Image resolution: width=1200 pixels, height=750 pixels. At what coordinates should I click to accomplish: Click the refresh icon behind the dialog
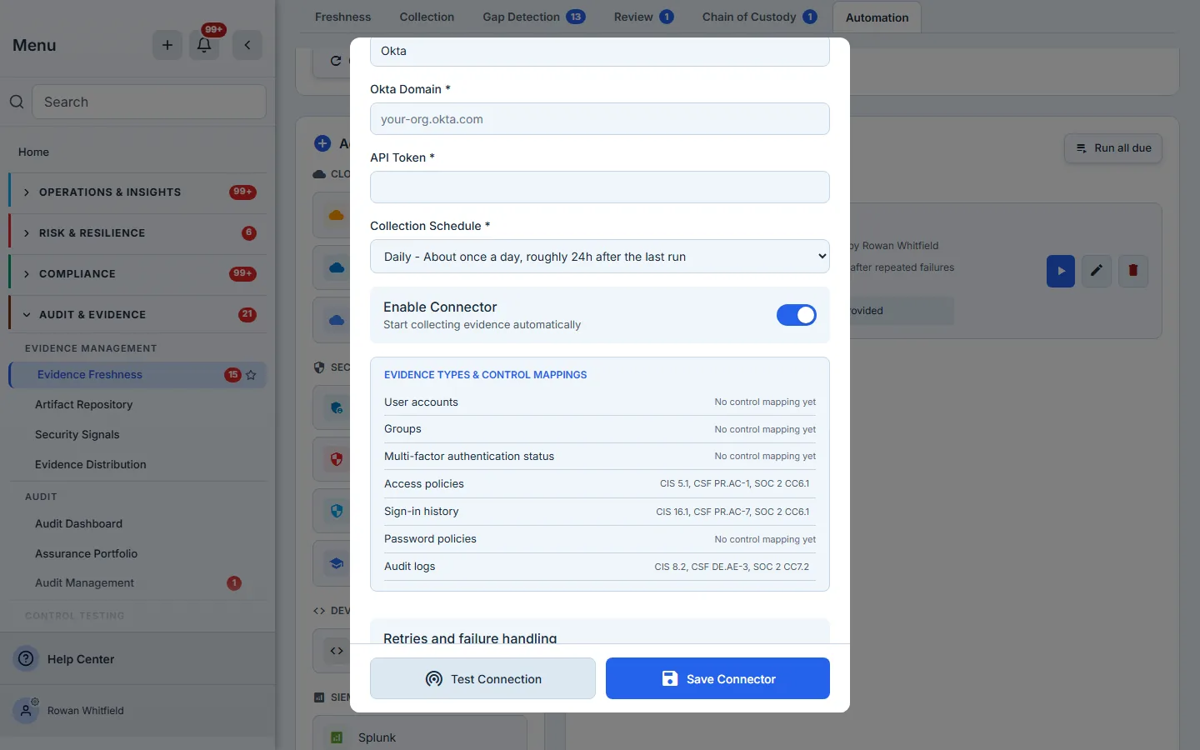[336, 61]
